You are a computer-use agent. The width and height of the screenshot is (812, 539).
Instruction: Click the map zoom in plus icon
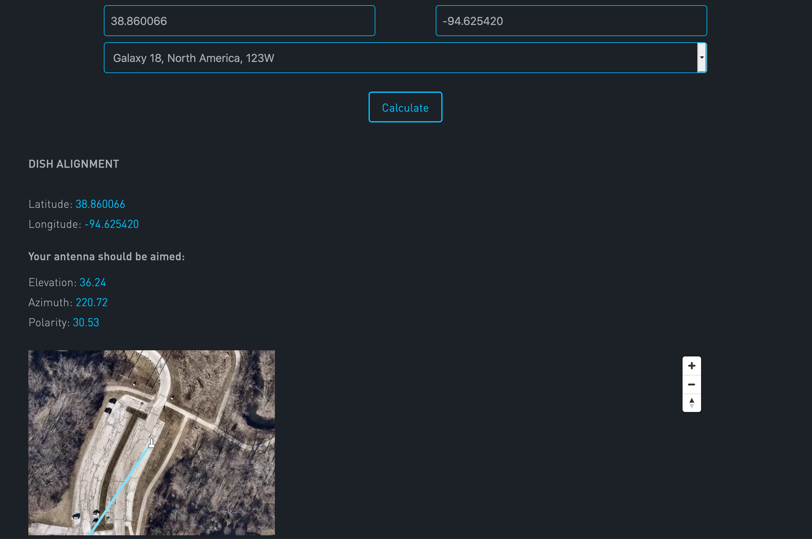[692, 366]
